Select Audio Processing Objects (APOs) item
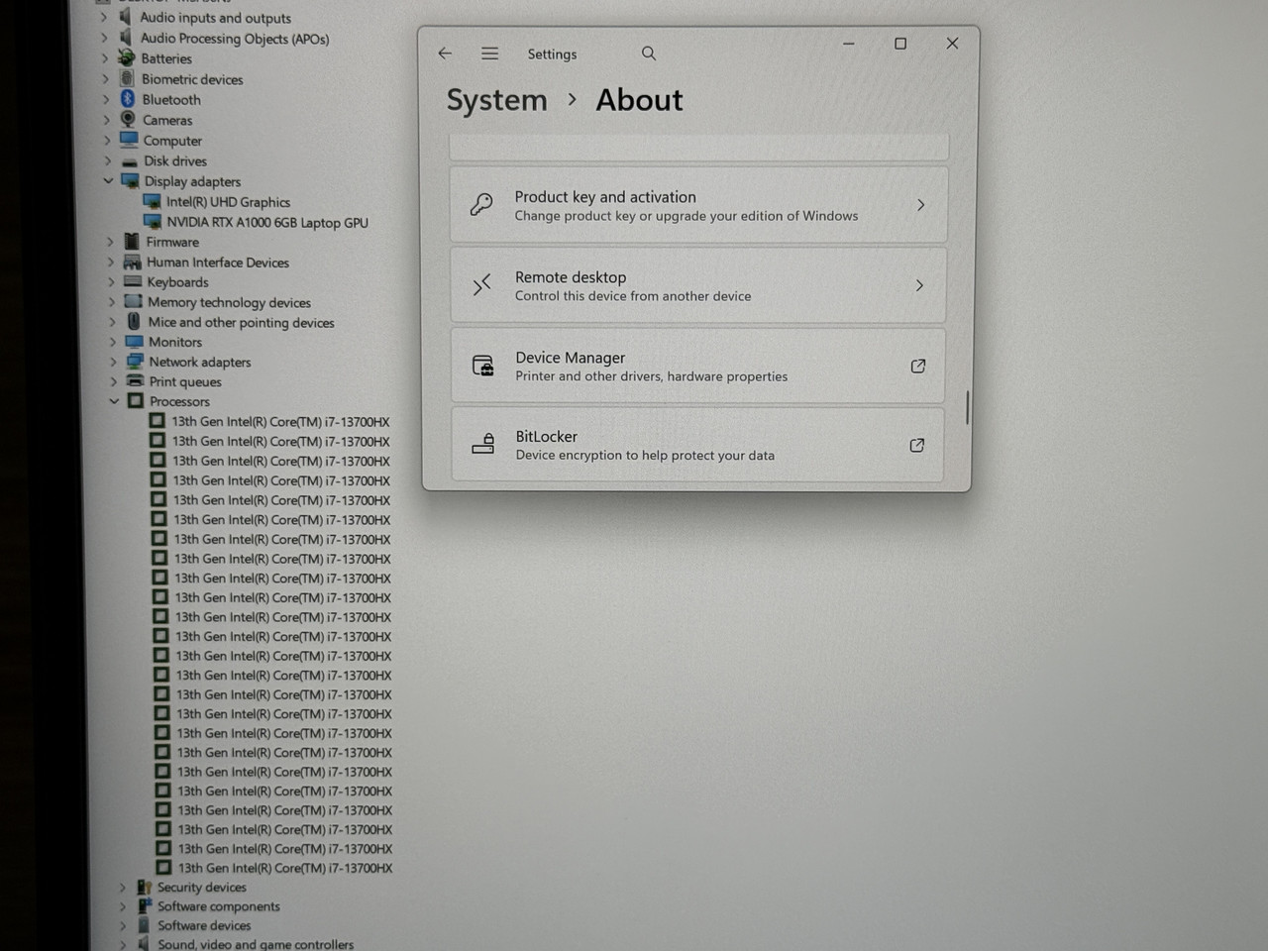The width and height of the screenshot is (1268, 951). pyautogui.click(x=235, y=39)
